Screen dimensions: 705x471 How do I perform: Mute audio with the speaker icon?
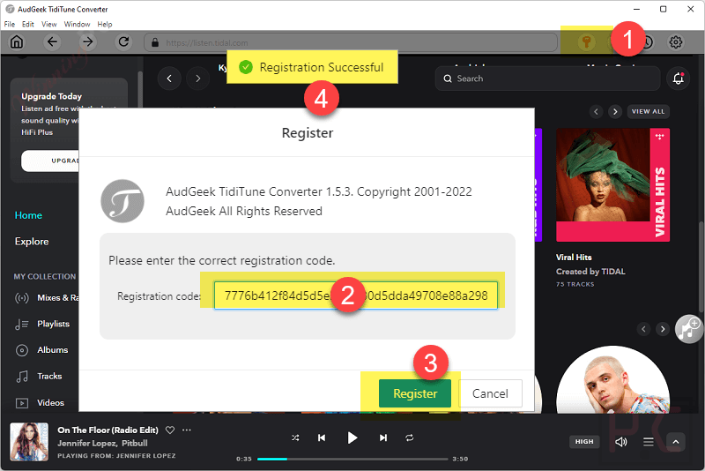coord(621,442)
